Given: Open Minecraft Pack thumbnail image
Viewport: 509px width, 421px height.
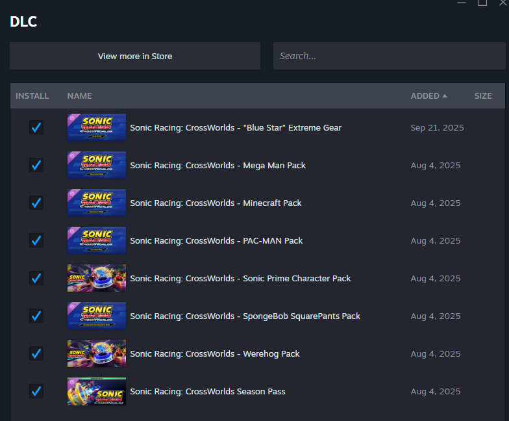Looking at the screenshot, I should pos(97,203).
